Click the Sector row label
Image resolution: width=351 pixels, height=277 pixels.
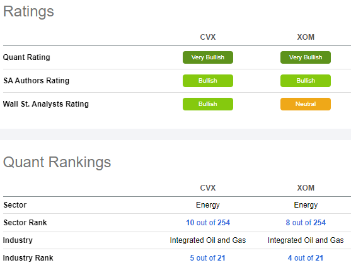click(x=15, y=205)
